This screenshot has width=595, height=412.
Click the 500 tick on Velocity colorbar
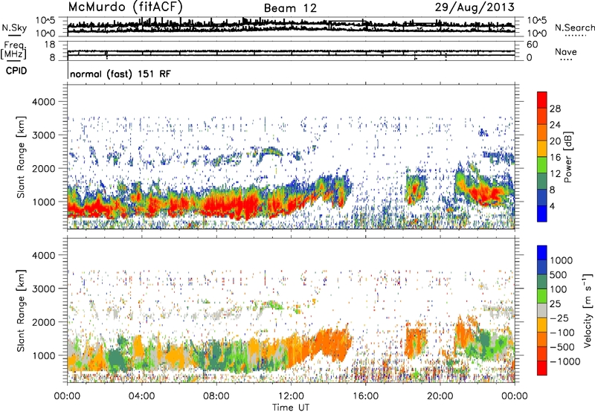(559, 274)
